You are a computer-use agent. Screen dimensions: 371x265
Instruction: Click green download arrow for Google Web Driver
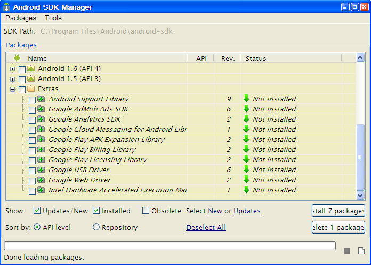246,180
